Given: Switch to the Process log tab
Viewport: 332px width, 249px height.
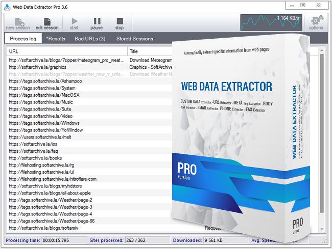Looking at the screenshot, I should [23, 39].
